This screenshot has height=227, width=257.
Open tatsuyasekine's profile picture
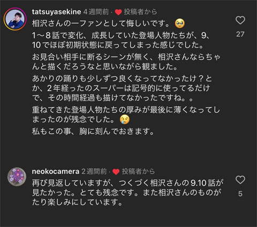click(15, 19)
